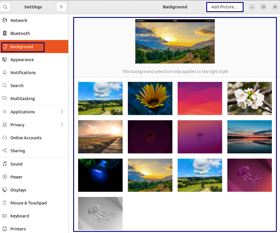Open Sharing settings label
Screen dimensions: 280x233
(x=17, y=151)
